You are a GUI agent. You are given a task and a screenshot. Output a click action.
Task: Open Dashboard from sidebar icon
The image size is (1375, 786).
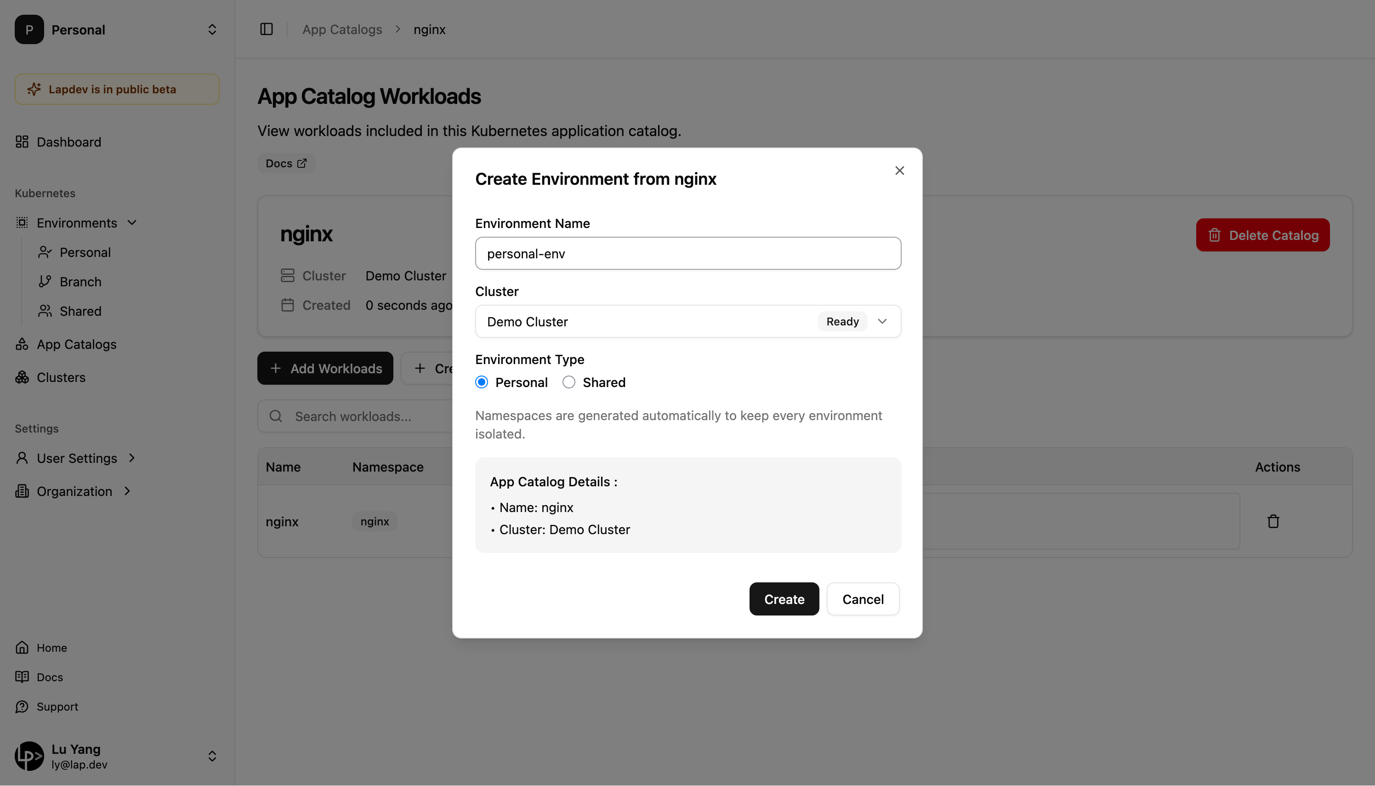(22, 142)
